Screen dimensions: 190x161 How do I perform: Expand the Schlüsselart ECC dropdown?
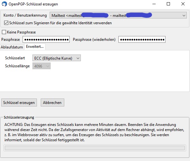[57, 58]
